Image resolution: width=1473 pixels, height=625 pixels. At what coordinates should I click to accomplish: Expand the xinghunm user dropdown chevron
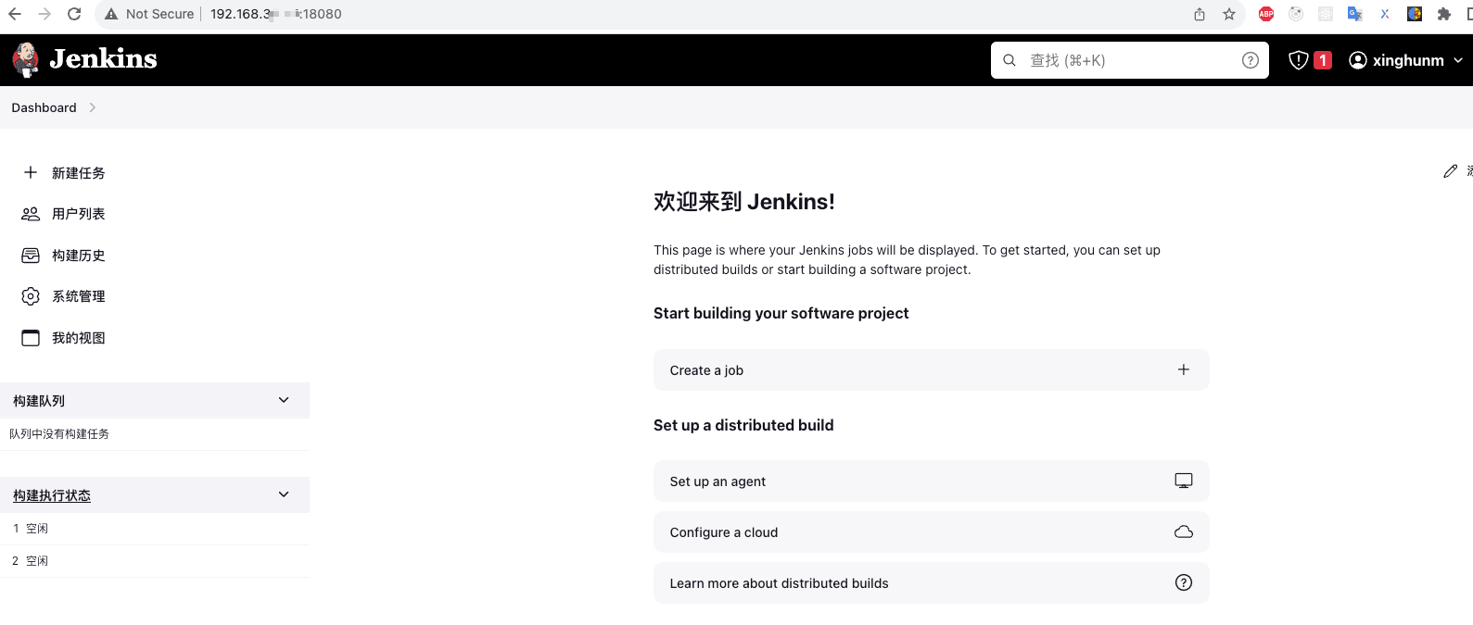[x=1458, y=60]
